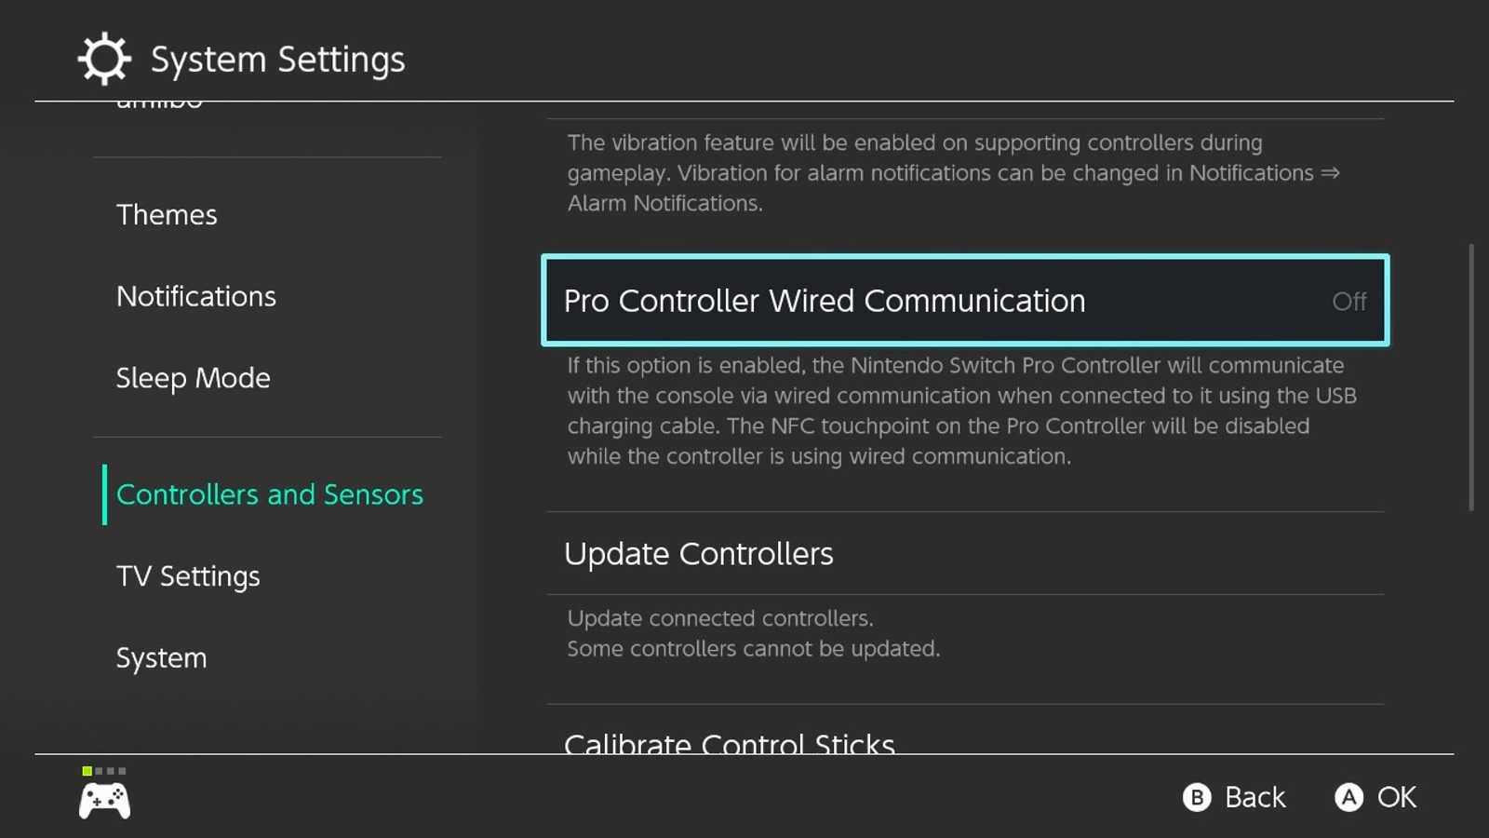The width and height of the screenshot is (1489, 838).
Task: Click the green player indicator square
Action: [87, 771]
